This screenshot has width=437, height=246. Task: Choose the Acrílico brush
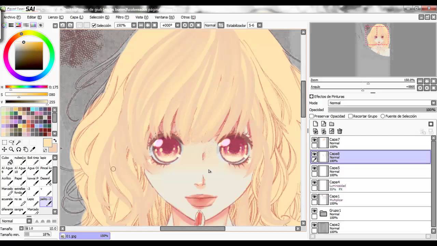point(8,180)
